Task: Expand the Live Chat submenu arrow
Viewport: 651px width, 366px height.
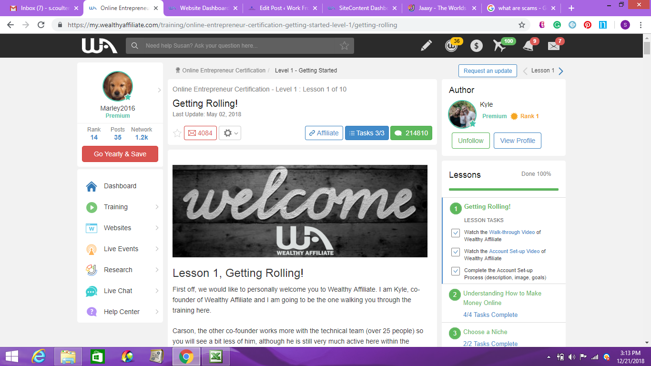Action: pos(157,291)
